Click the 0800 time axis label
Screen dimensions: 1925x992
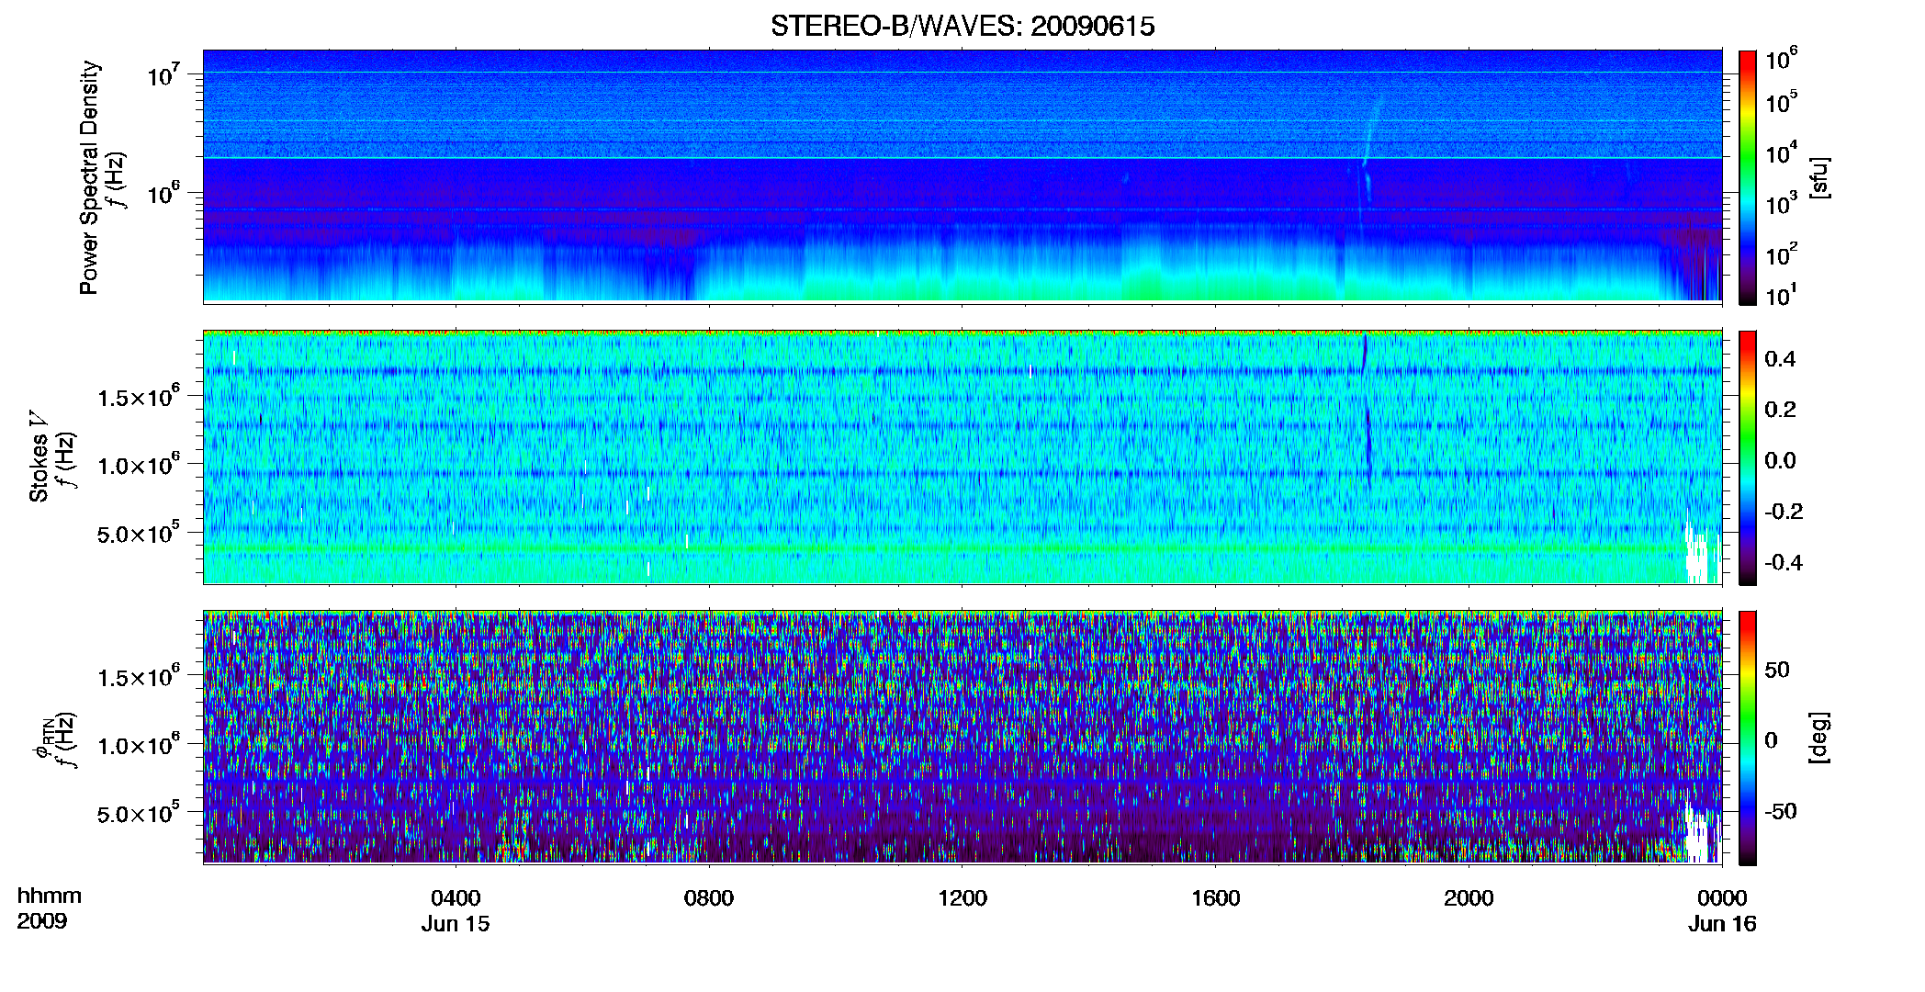709,897
